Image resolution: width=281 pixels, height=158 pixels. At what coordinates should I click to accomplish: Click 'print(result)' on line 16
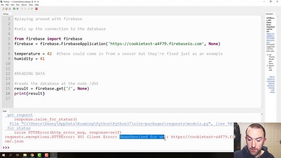[29, 93]
